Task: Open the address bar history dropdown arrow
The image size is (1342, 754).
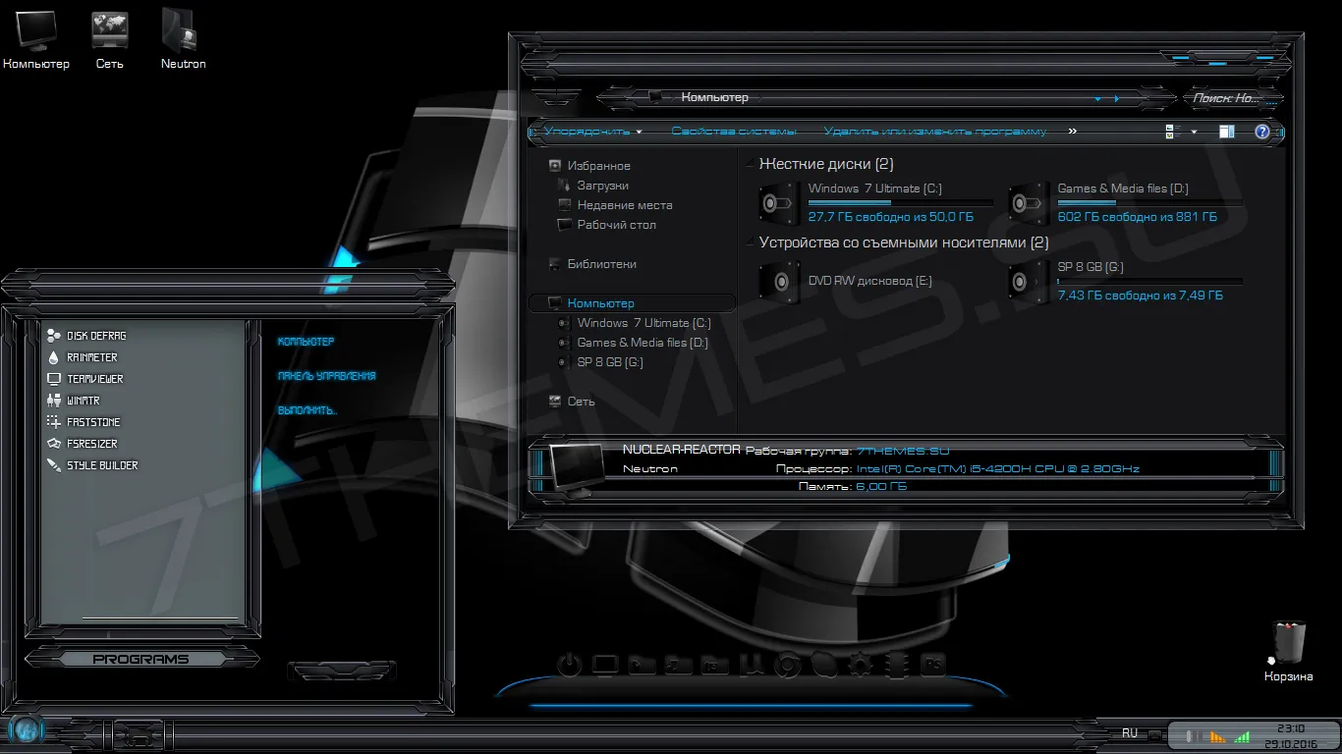Action: click(x=1097, y=98)
